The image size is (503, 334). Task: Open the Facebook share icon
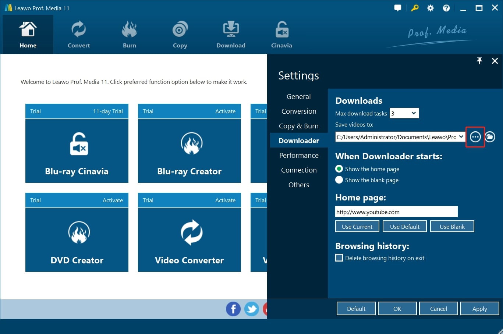[233, 309]
